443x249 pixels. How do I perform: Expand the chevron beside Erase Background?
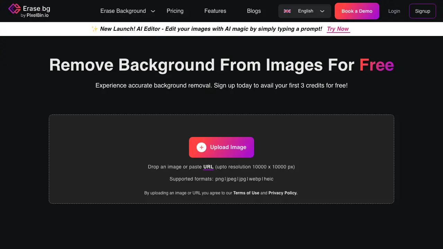click(x=153, y=11)
